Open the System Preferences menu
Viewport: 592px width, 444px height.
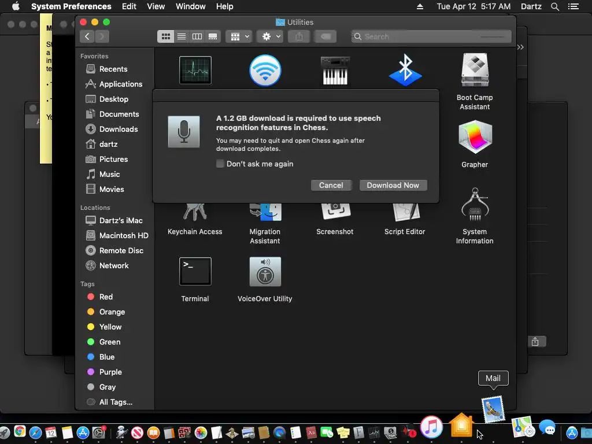pyautogui.click(x=71, y=6)
